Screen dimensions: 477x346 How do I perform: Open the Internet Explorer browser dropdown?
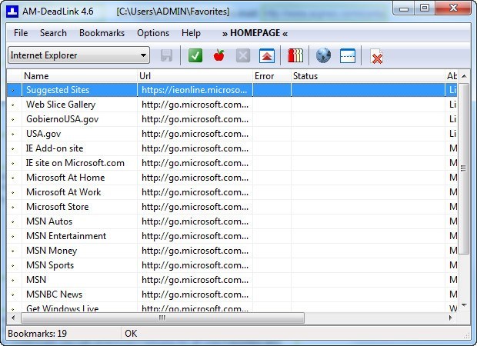(78, 55)
